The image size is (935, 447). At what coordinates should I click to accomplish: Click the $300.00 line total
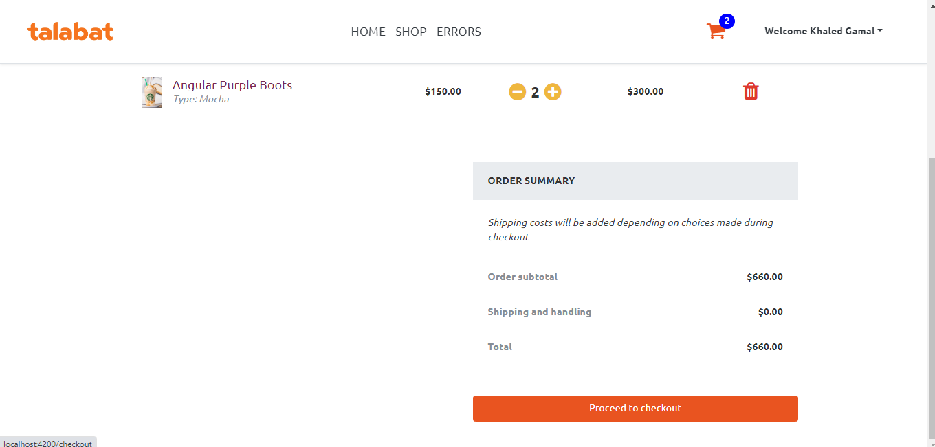pyautogui.click(x=645, y=91)
